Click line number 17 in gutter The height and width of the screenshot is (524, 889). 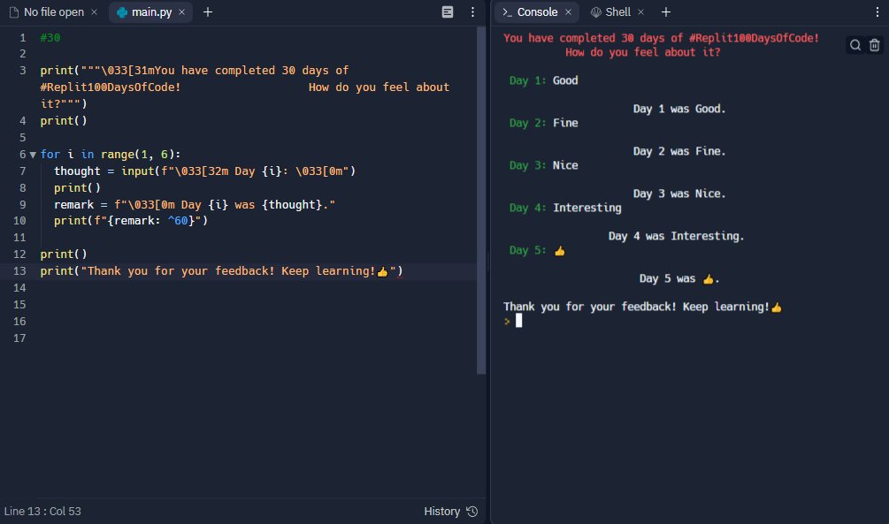(19, 338)
